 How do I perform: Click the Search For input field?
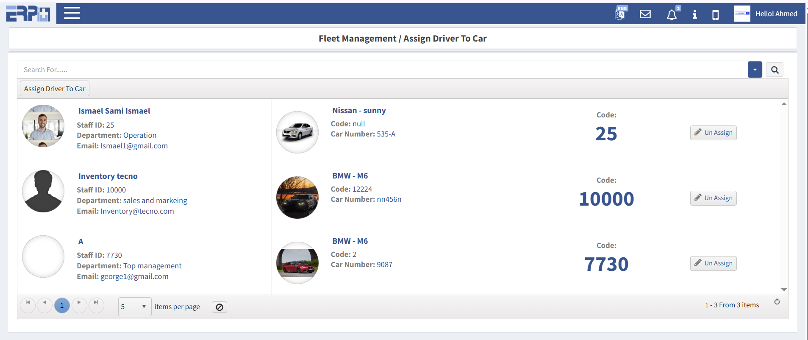381,70
